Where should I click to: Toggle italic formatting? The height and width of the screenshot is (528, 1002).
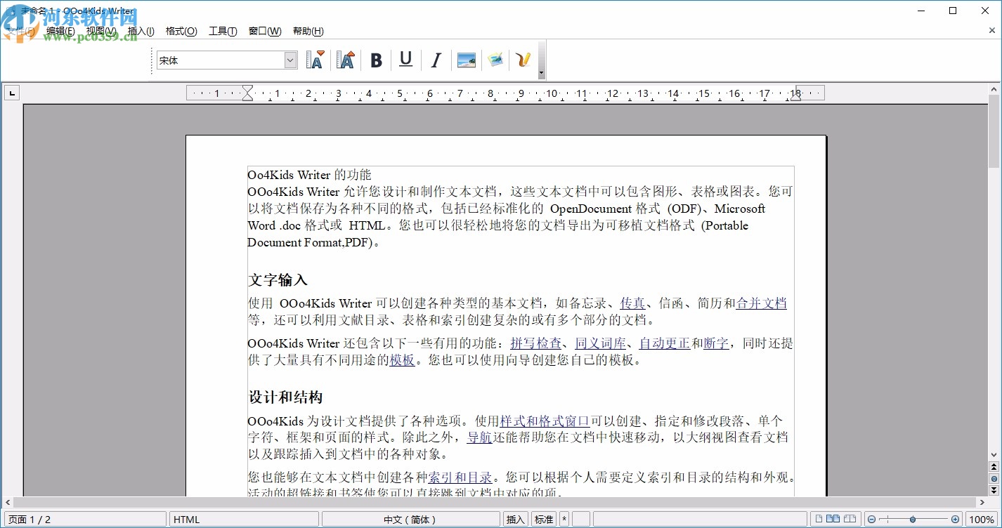coord(436,60)
